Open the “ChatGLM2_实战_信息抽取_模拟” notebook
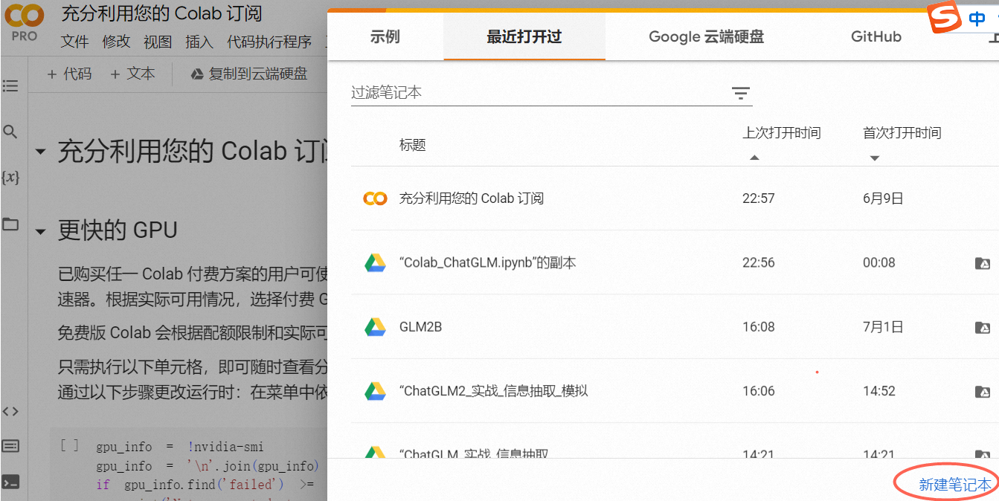999x501 pixels. click(494, 391)
